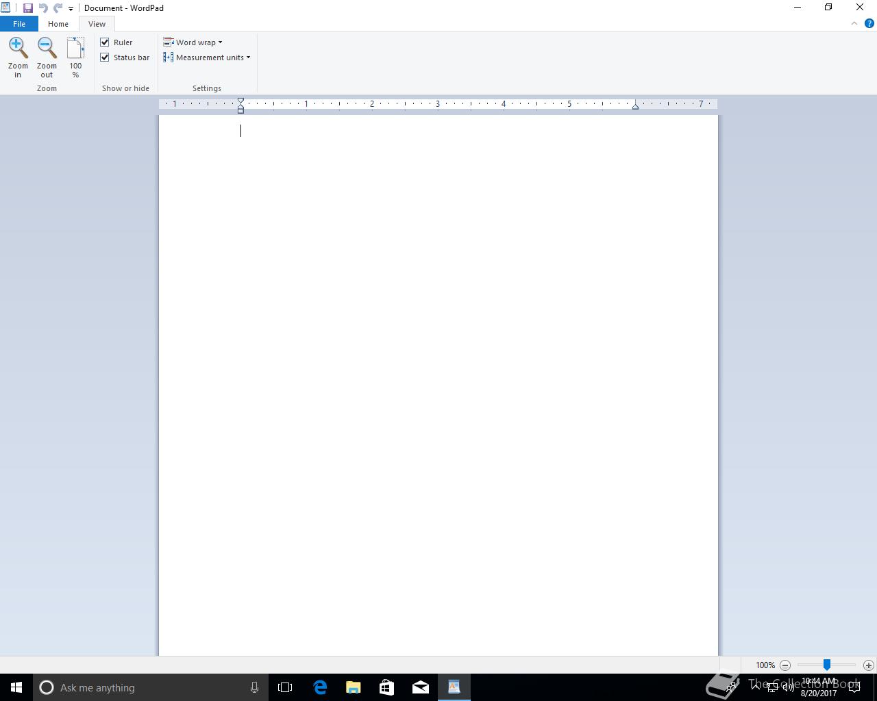Collapse the ribbon with the chevron arrow

(x=854, y=23)
